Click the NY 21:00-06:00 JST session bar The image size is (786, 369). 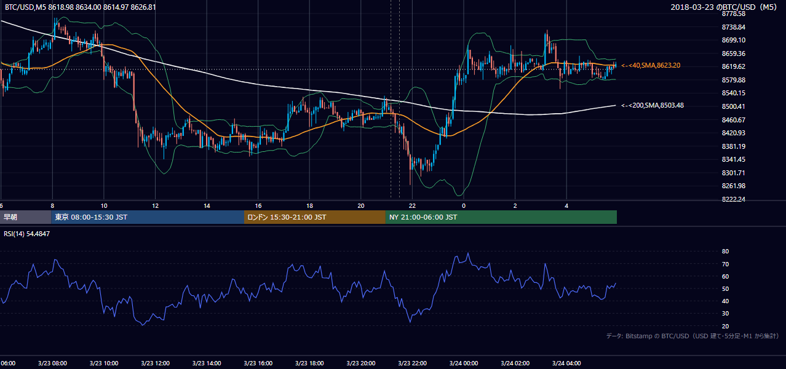point(501,217)
